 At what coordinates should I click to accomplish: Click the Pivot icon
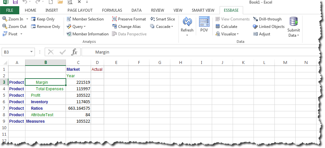pyautogui.click(x=5, y=34)
